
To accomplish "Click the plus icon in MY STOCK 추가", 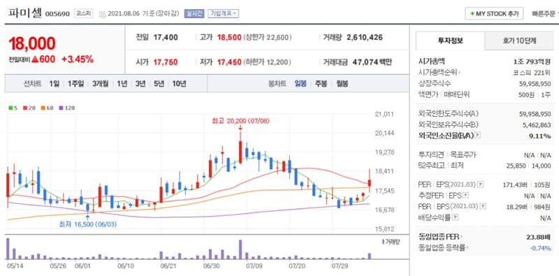I will point(472,13).
